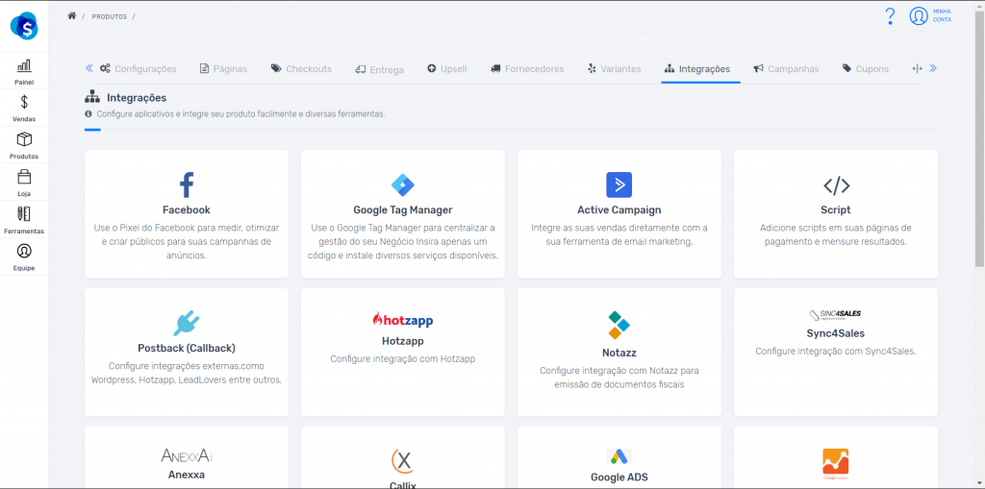
Task: Open the Google Tag Manager title
Action: (403, 210)
